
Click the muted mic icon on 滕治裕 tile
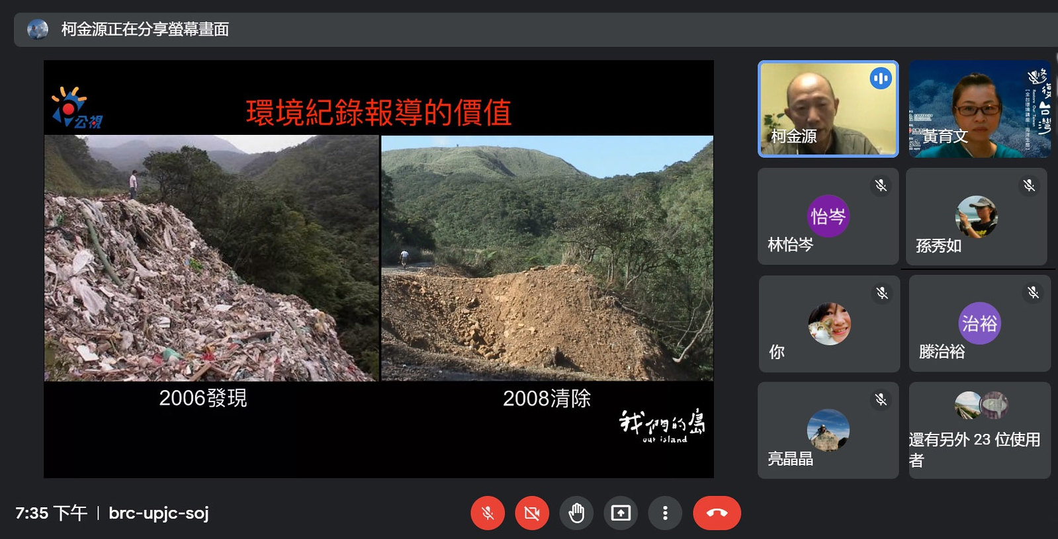click(x=1033, y=292)
